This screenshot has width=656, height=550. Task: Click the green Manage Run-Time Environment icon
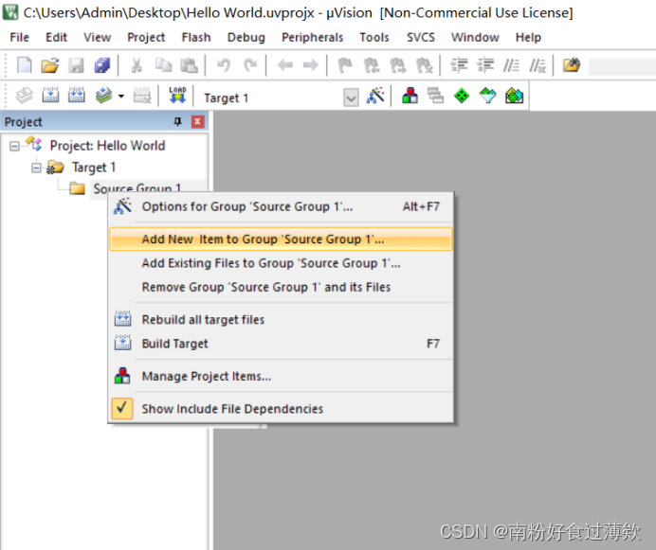pos(462,96)
